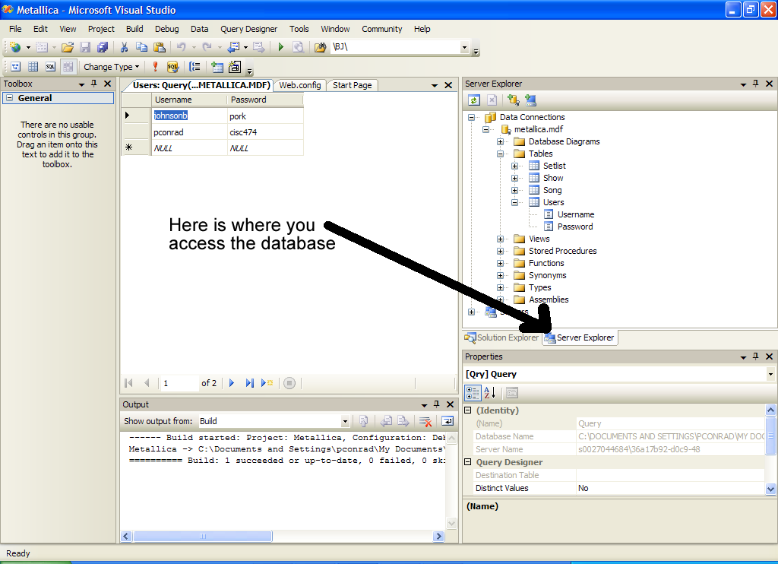Viewport: 778px width, 564px height.
Task: Toggle word wrap in the Output window
Action: coord(448,421)
